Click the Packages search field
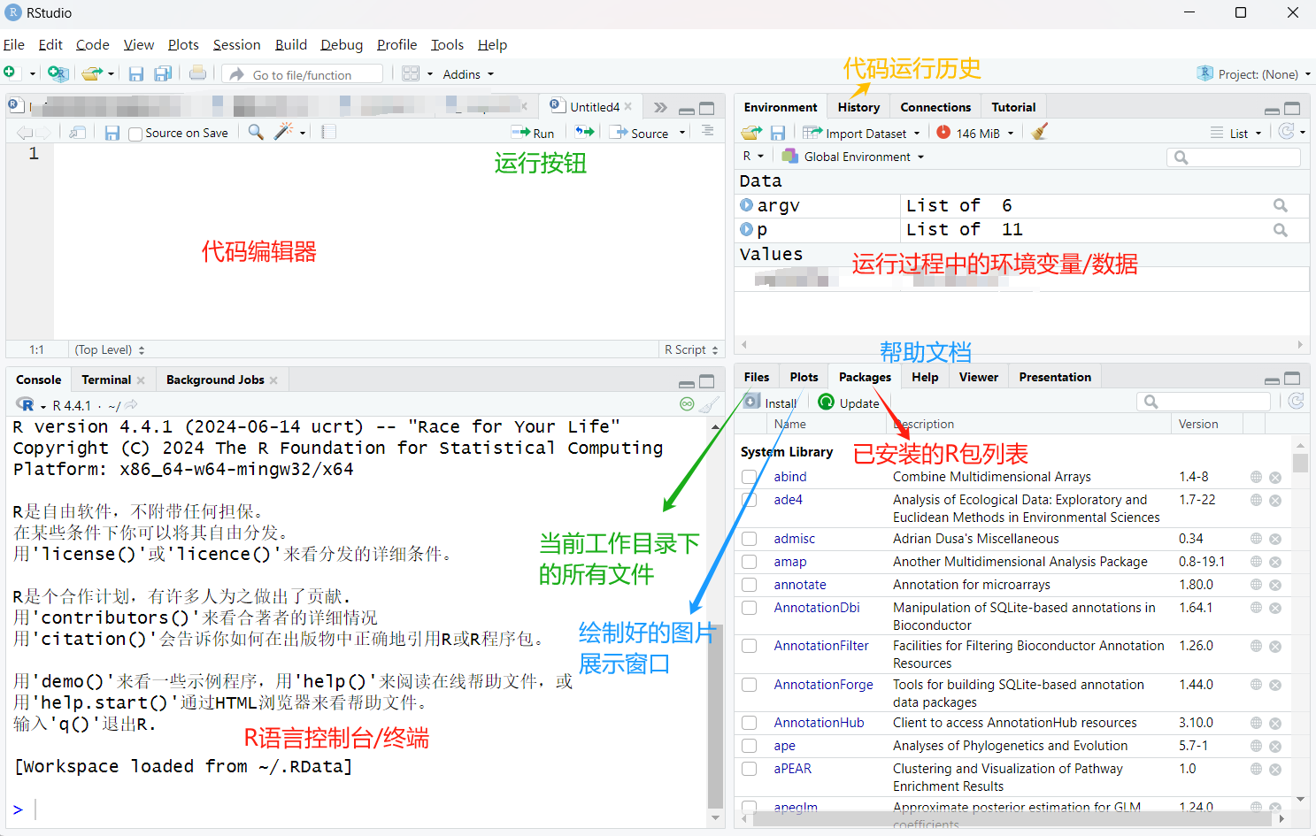1316x836 pixels. (x=1208, y=402)
